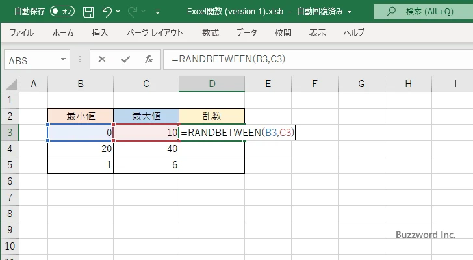This screenshot has height=260, width=473.
Task: Click the formula bar text =RANDBETWEEN(B3,C3)
Action: [228, 59]
